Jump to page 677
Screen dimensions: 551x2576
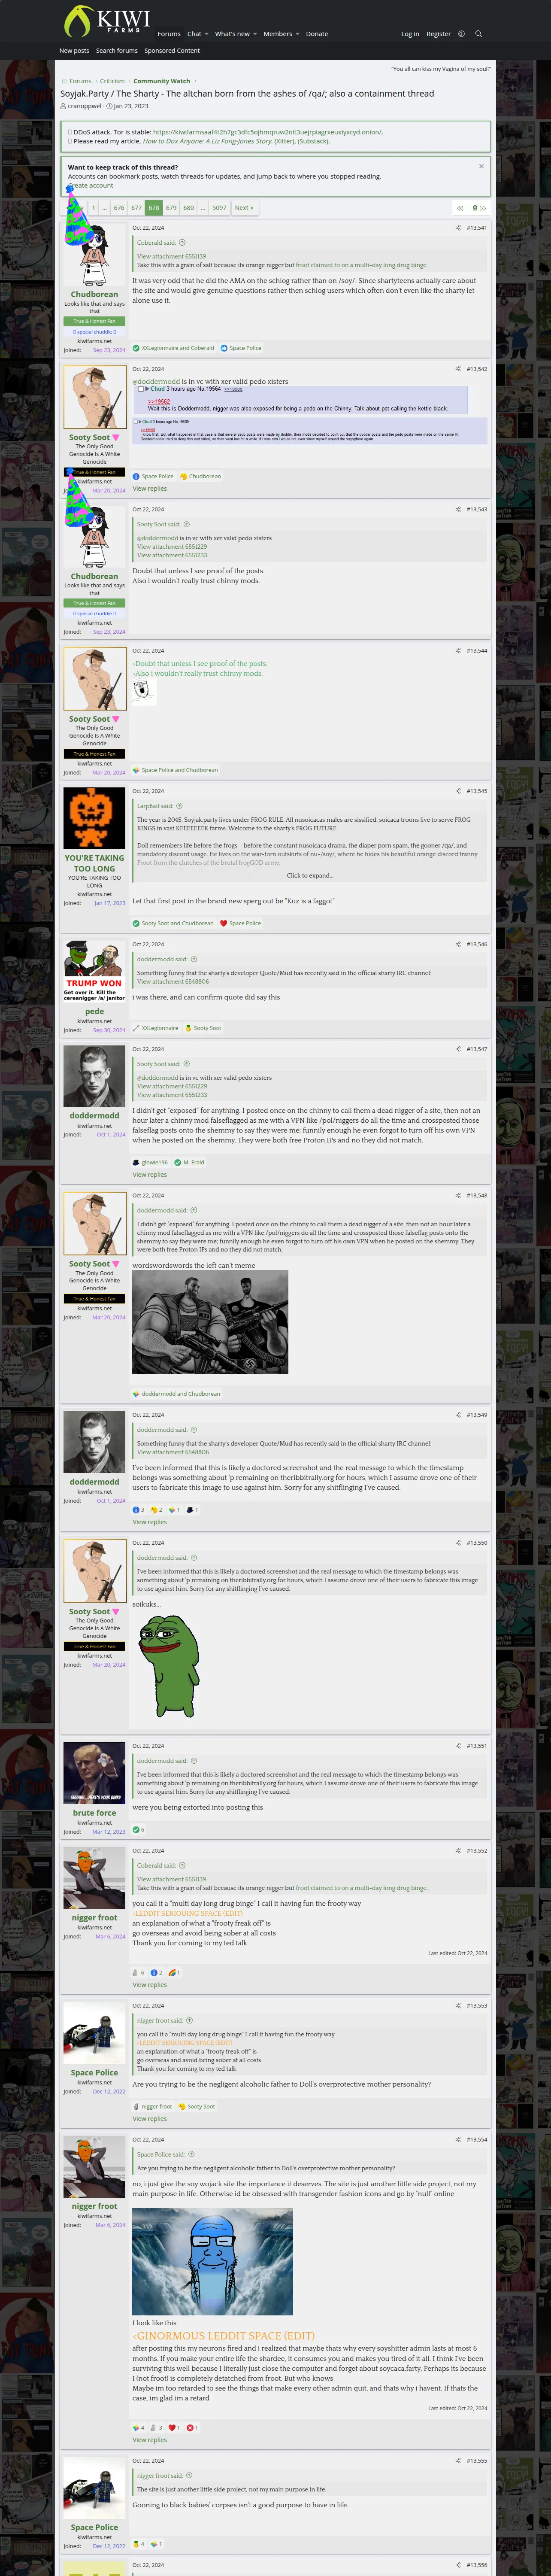(x=136, y=208)
